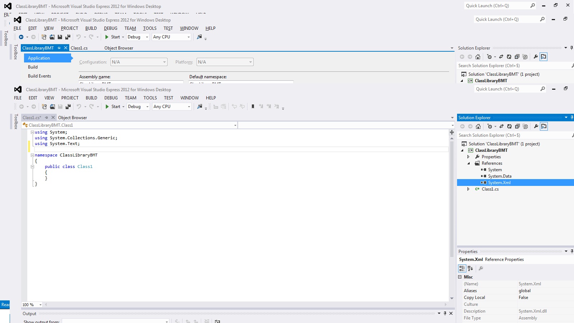574x323 pixels.
Task: Click Pending Changes Filter clock icon, front Solution Explorer
Action: (490, 126)
